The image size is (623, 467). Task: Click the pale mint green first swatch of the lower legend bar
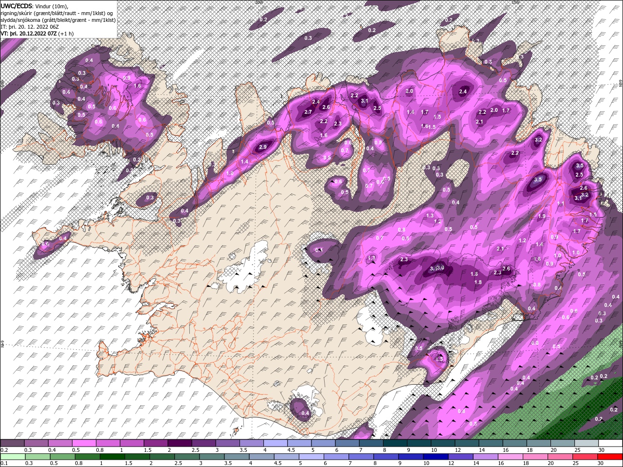click(x=13, y=457)
